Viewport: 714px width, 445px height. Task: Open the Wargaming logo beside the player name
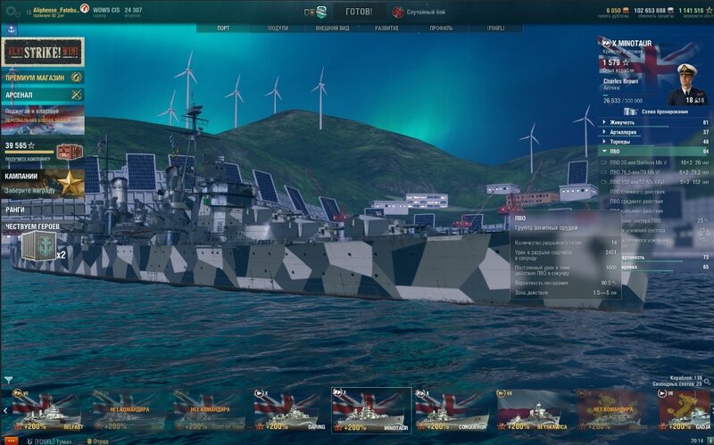coord(84,8)
